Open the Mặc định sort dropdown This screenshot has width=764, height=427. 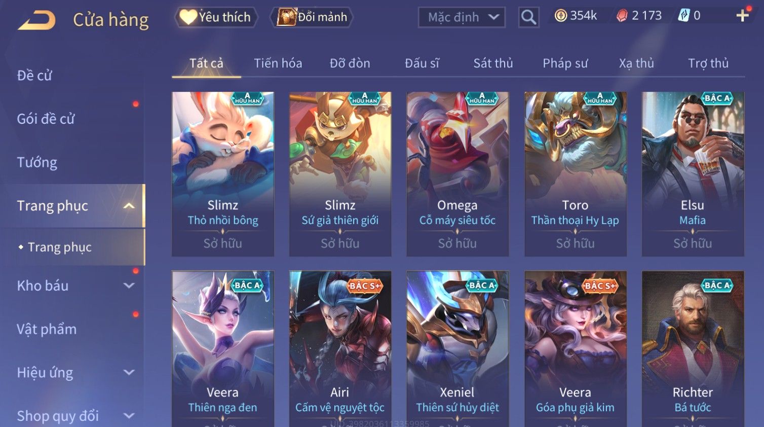462,17
